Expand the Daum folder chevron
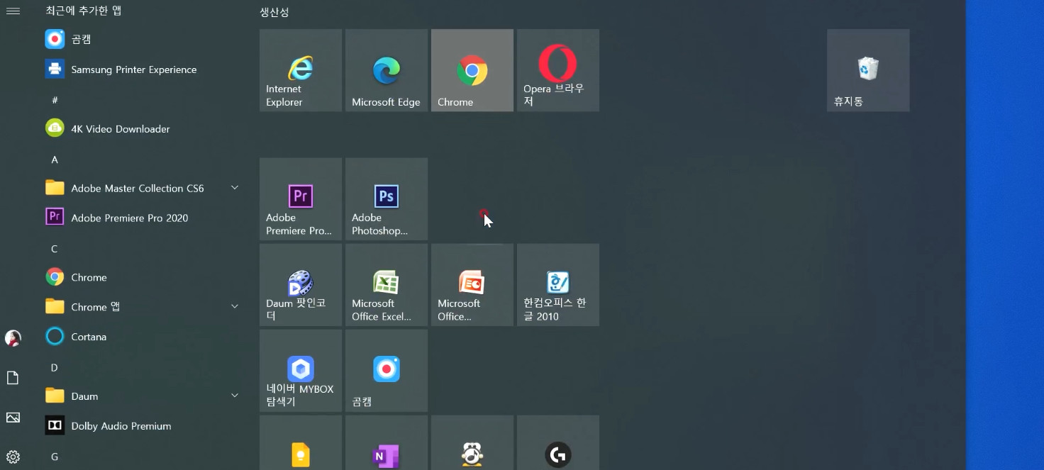This screenshot has height=470, width=1044. coord(235,396)
